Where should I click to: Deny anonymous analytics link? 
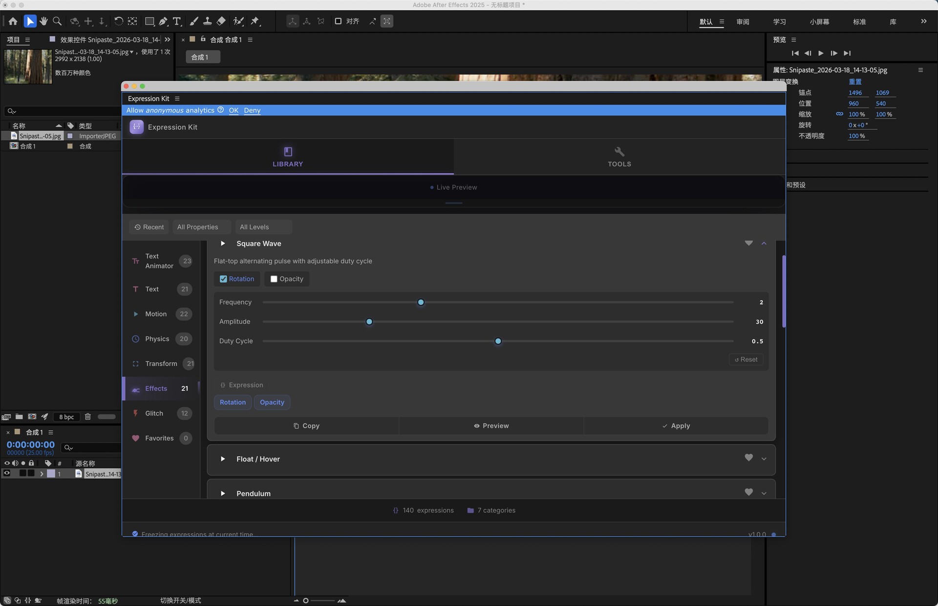252,110
